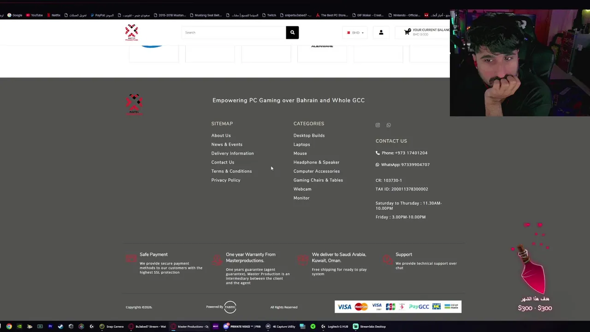Viewport: 590px width, 332px height.
Task: Click the JCB payment logo
Action: click(x=390, y=307)
